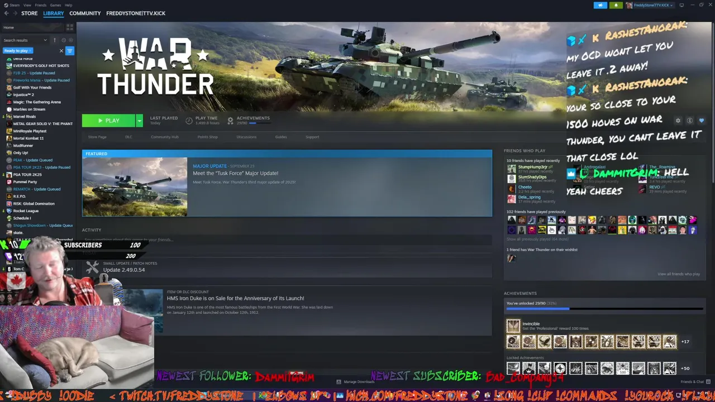Screen dimensions: 715x402
Task: Open the Community Hub link
Action: click(164, 137)
